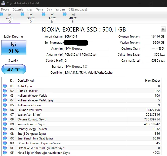The height and width of the screenshot is (156, 167).
Task: Click the blue health orb above C: drive
Action: pyautogui.click(x=2, y=14)
